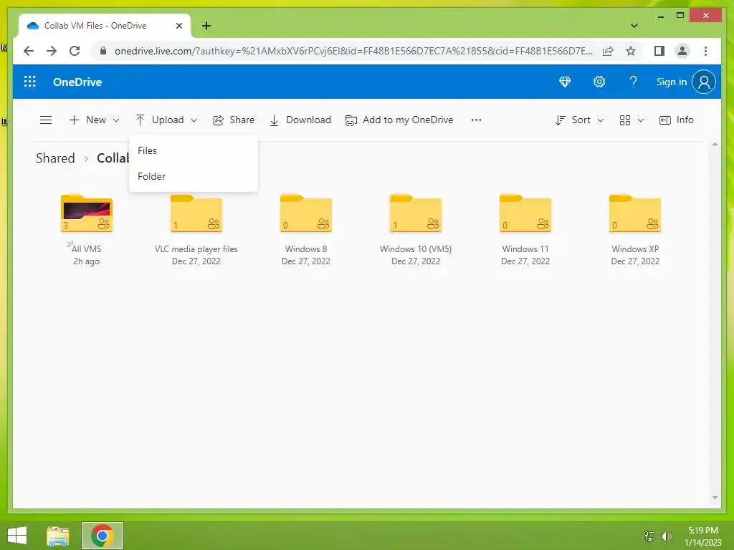Open the Chrome profile icon
Image resolution: width=734 pixels, height=550 pixels.
click(x=682, y=51)
